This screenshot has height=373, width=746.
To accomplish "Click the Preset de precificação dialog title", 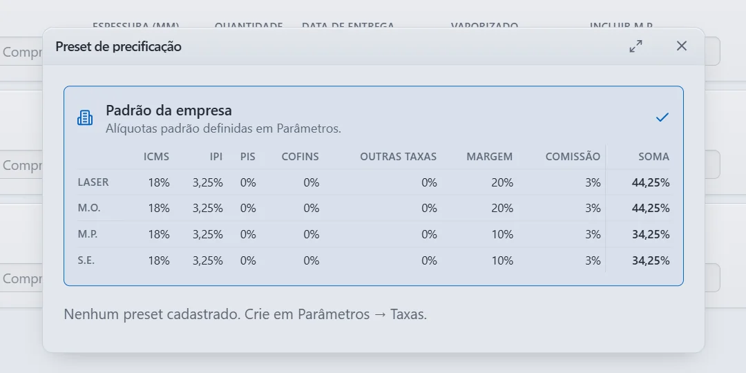I will pos(119,47).
